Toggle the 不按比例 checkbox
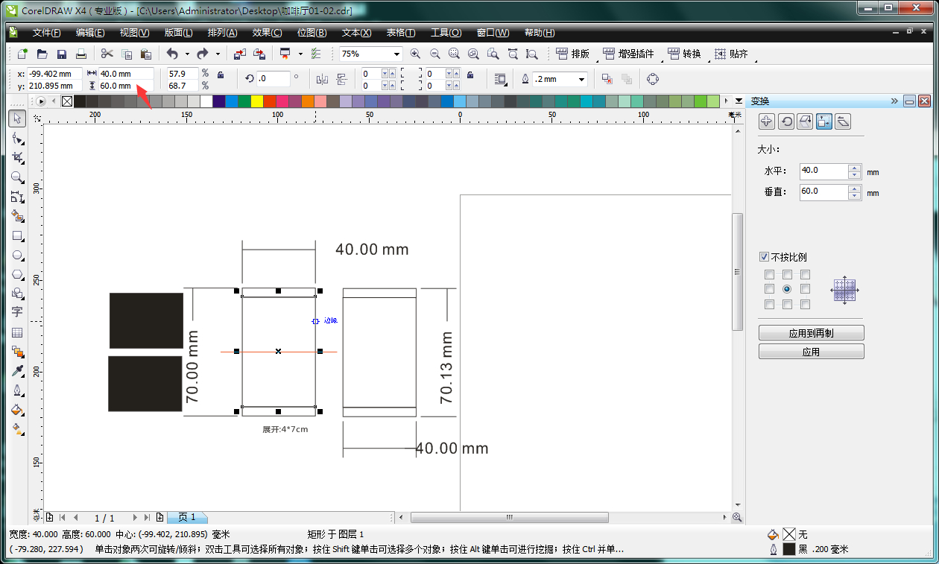Image resolution: width=939 pixels, height=564 pixels. click(x=764, y=257)
